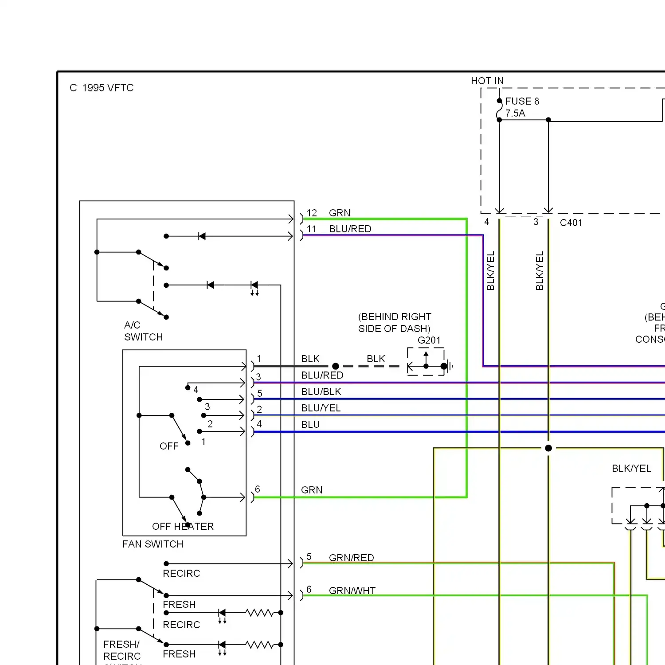Select the "OFF" label beside fan position 1
The image size is (665, 665).
[169, 446]
